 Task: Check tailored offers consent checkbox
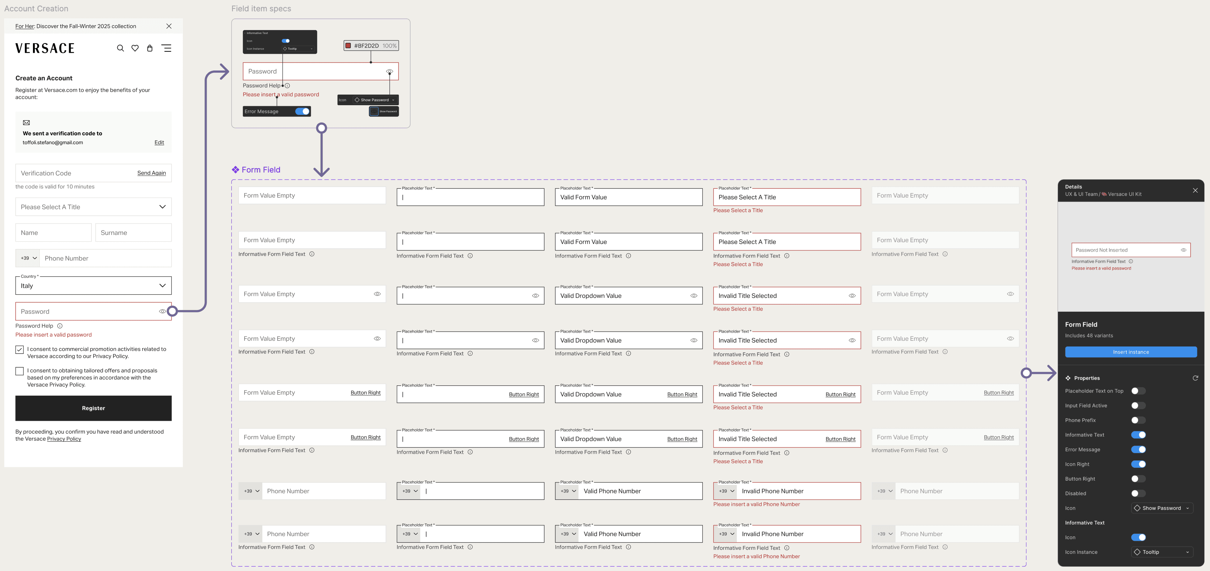point(19,371)
